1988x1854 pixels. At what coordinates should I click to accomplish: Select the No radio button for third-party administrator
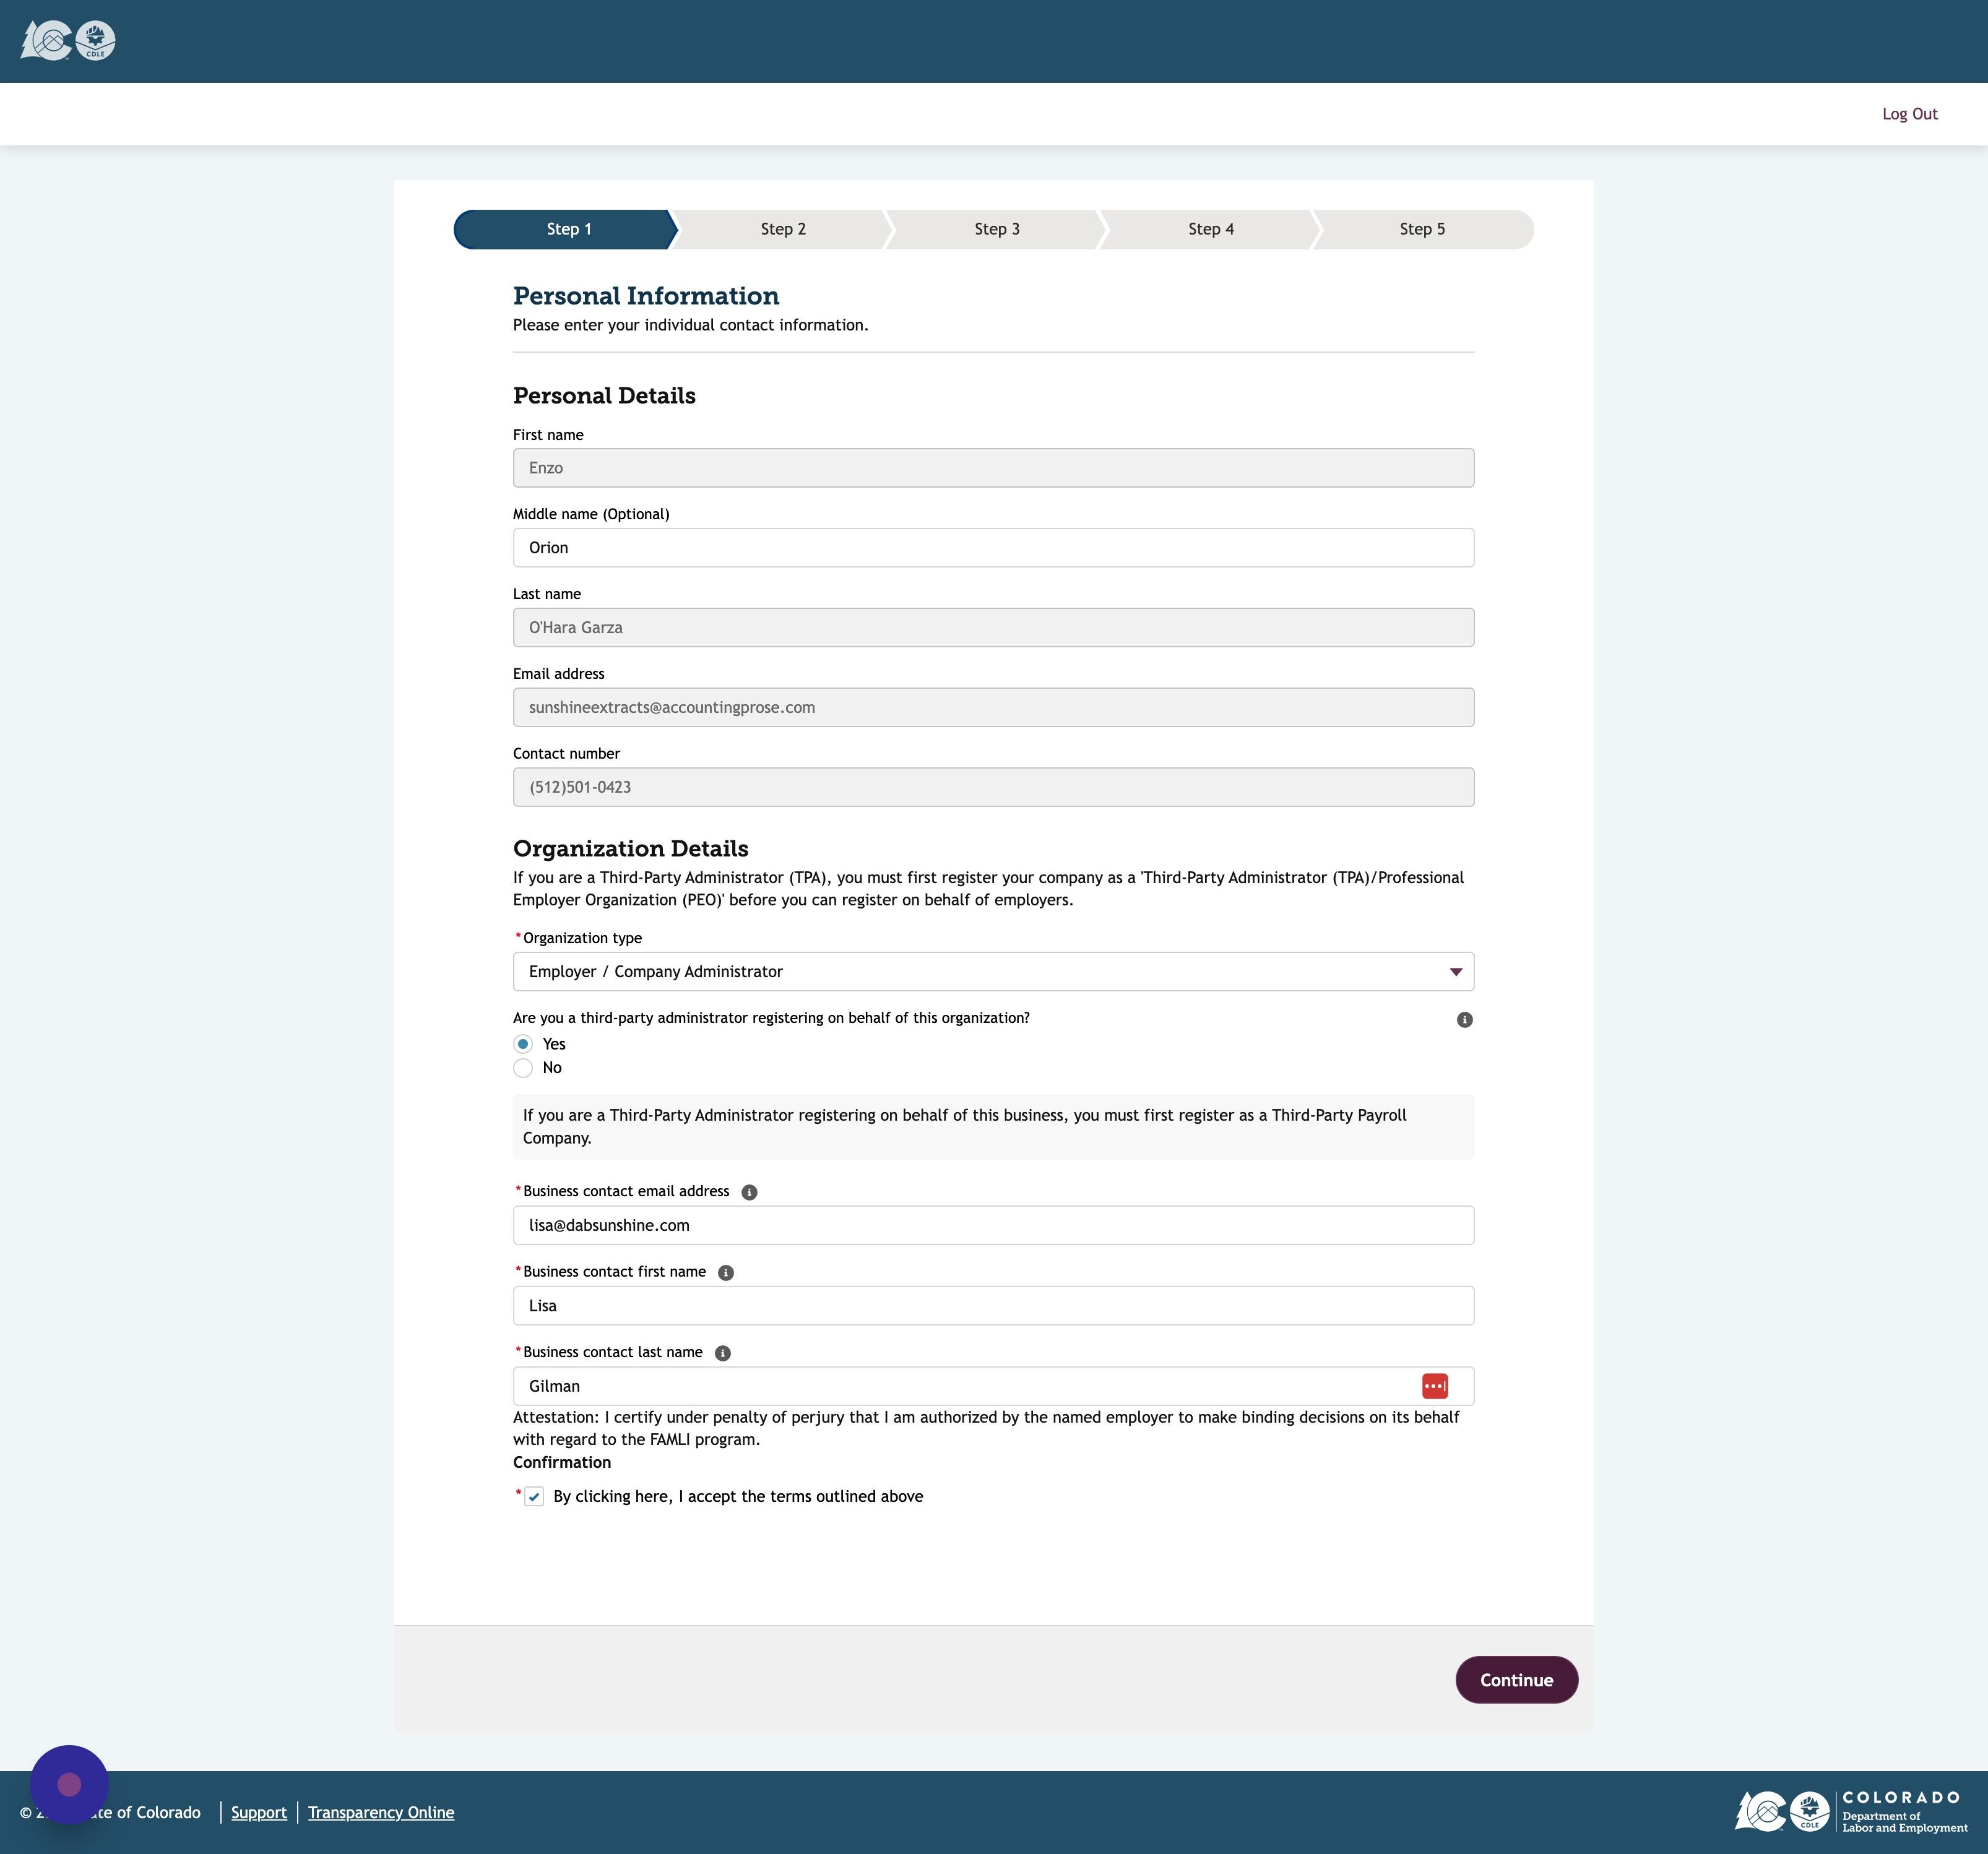523,1068
